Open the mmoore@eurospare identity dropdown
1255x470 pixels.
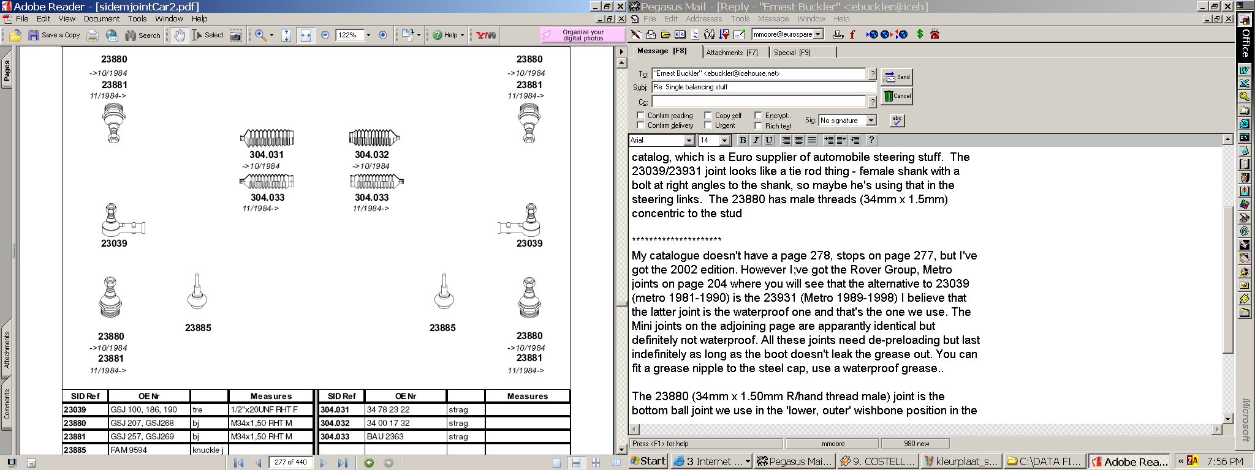tap(819, 34)
